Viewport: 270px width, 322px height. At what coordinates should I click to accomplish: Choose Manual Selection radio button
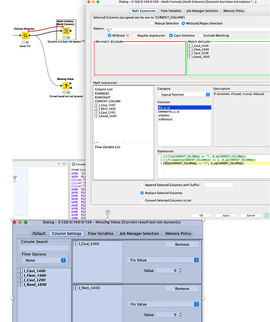pos(152,23)
